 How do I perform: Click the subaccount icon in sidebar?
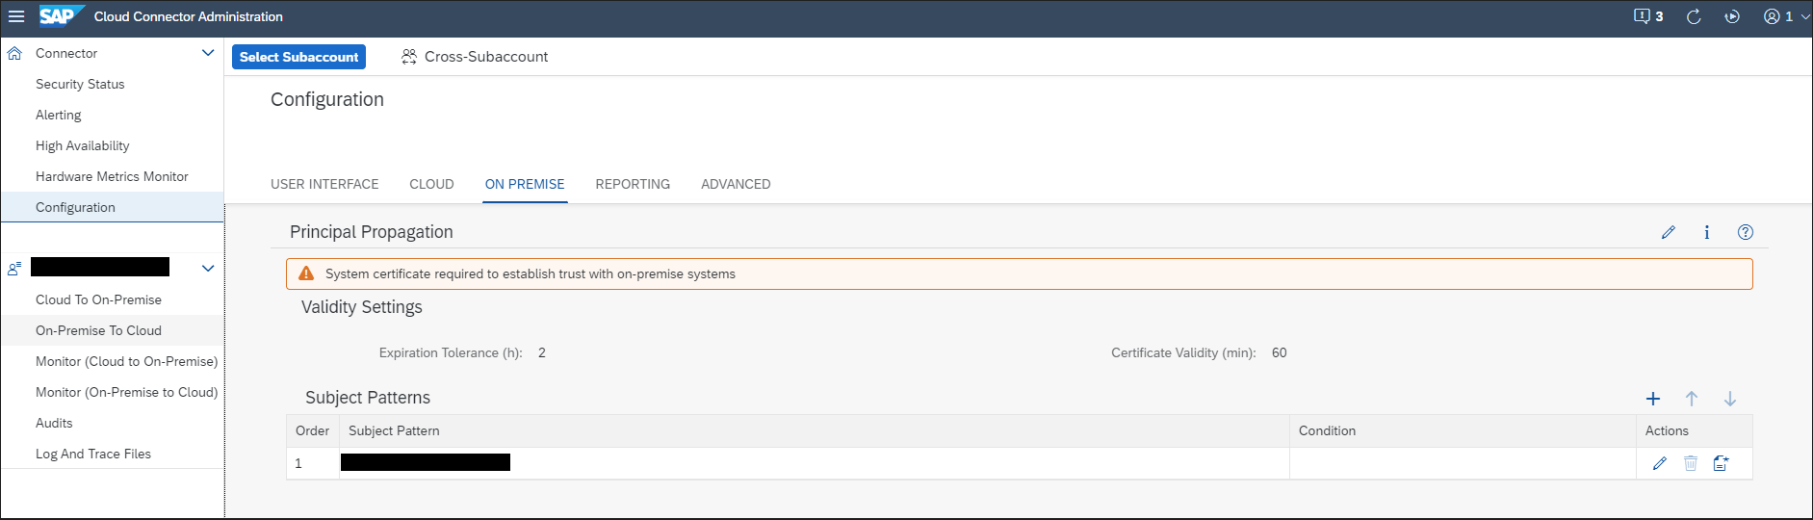point(14,269)
